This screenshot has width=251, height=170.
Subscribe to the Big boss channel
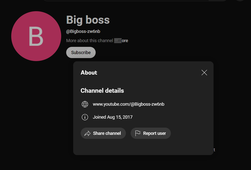[x=81, y=52]
